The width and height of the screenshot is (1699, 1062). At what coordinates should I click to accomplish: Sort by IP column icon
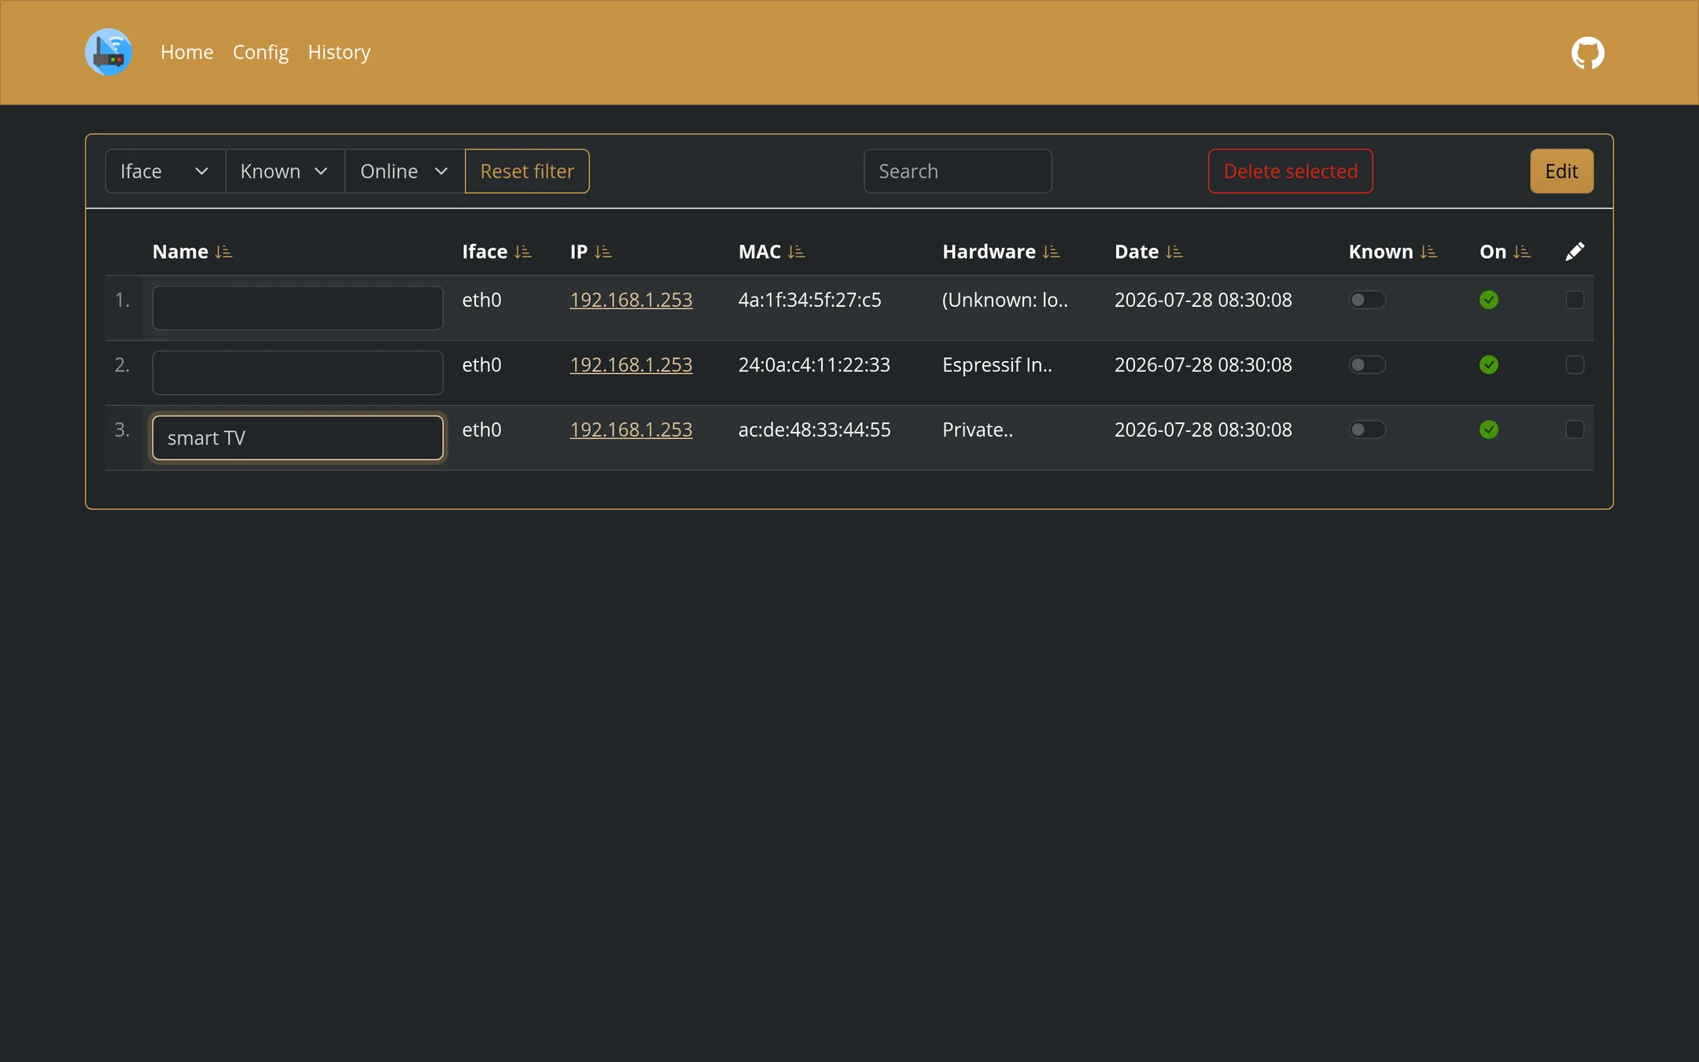(x=603, y=252)
